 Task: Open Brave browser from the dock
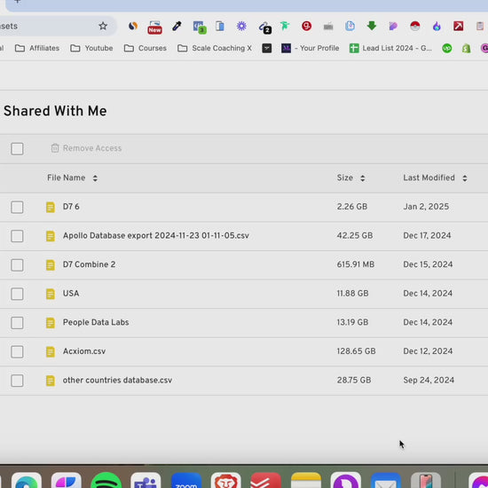[x=226, y=480]
